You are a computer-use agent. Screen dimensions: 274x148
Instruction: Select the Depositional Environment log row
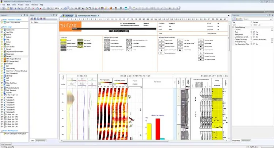click(x=15, y=52)
